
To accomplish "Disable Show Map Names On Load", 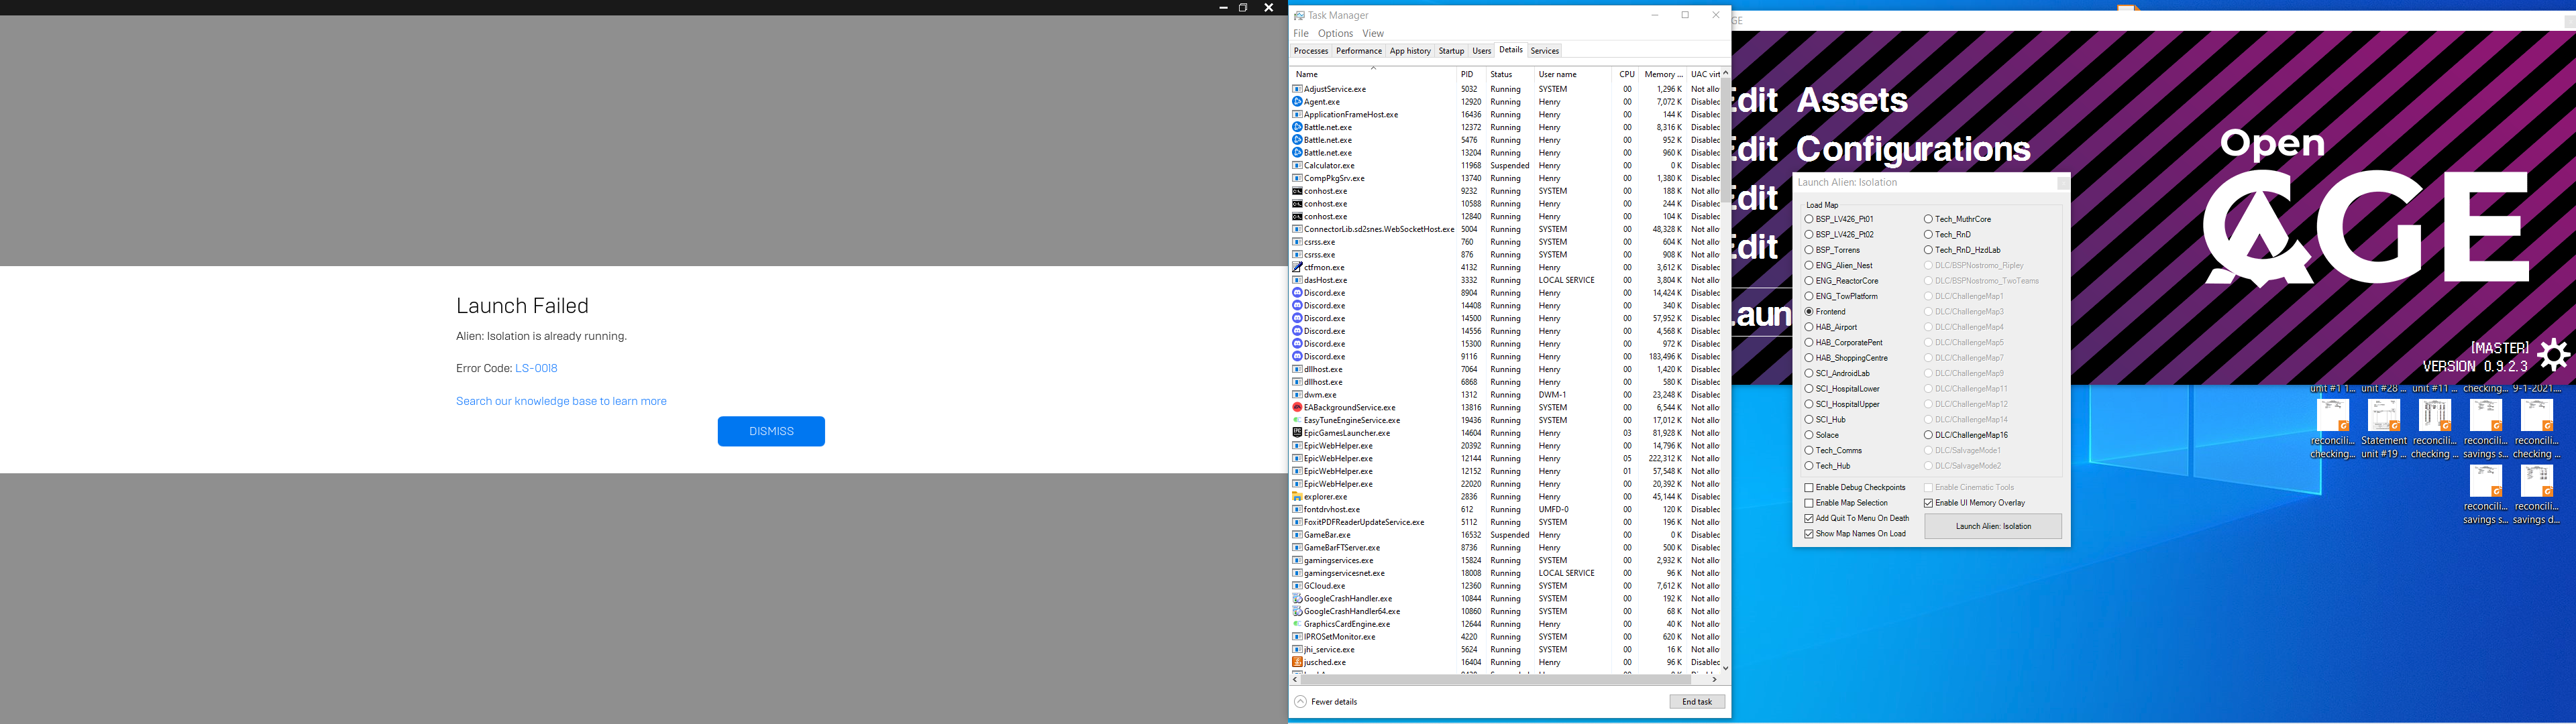I will point(1809,534).
